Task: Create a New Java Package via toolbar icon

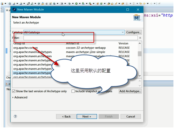Action: (98, 4)
